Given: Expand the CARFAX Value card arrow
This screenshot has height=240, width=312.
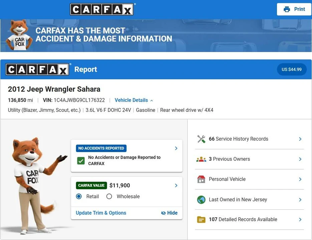Looking at the screenshot, I should click(176, 185).
